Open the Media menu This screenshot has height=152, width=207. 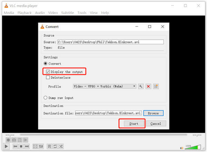pos(9,13)
